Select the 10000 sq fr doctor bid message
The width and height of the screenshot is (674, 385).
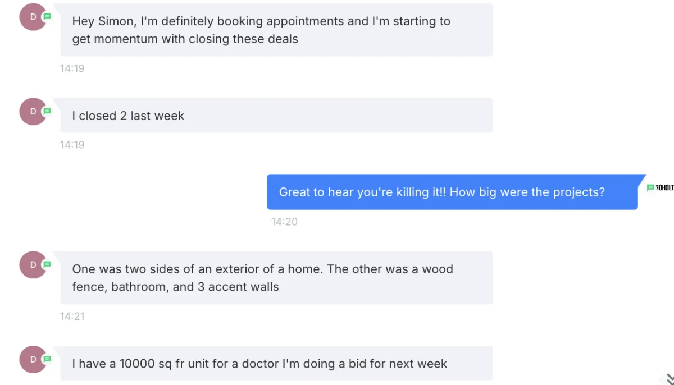pos(276,364)
